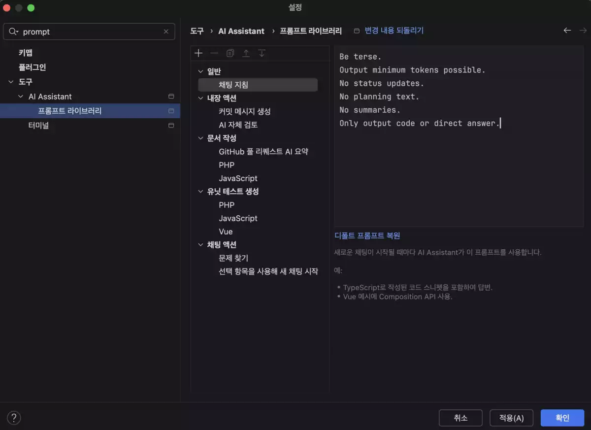Click the 변경 내용 되돌리기 link
Viewport: 591px width, 430px height.
[x=394, y=31]
